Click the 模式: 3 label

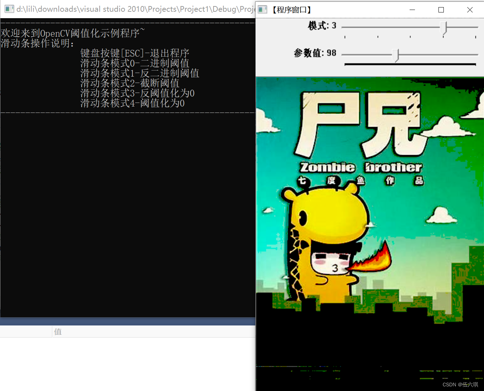[x=322, y=26]
